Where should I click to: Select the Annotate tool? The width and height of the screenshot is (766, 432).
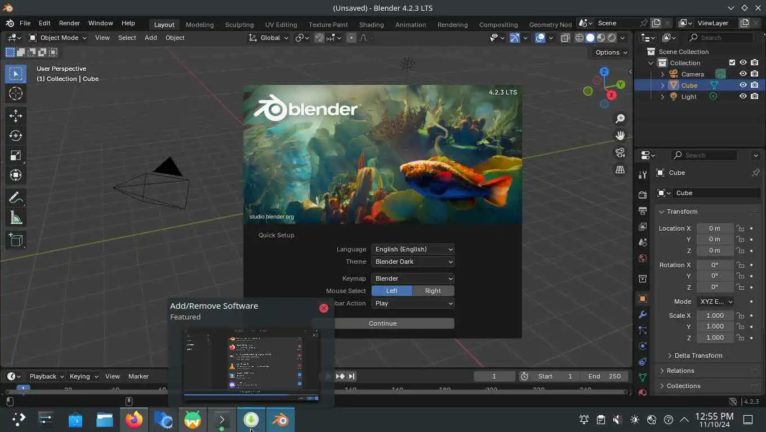coord(16,197)
